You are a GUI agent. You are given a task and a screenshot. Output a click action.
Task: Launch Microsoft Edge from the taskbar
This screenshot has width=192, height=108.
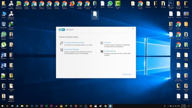32,106
